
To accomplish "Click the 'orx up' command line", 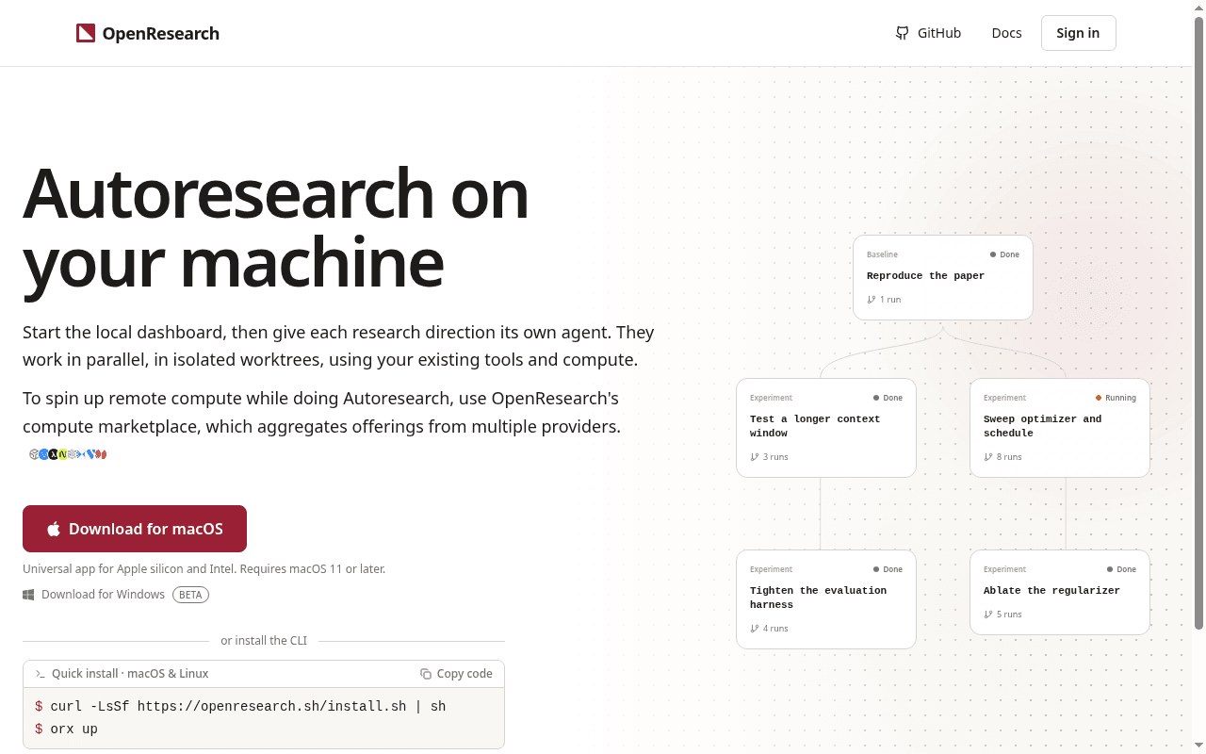I will (66, 729).
